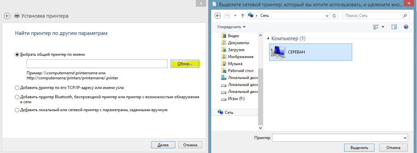Click navigation pane scrollbar down arrow
417x153 pixels.
pyautogui.click(x=260, y=128)
